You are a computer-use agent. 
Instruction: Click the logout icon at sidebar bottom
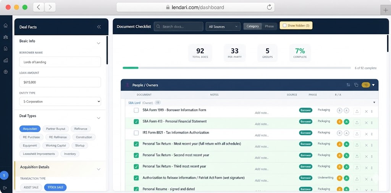point(5,188)
